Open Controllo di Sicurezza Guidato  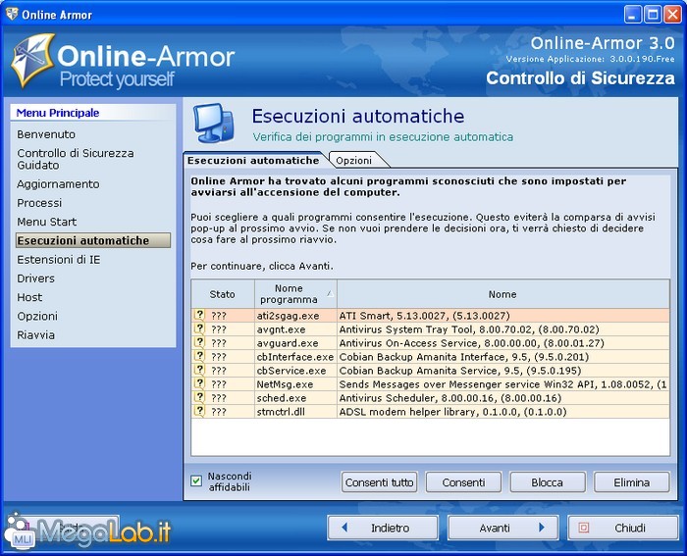(76, 159)
